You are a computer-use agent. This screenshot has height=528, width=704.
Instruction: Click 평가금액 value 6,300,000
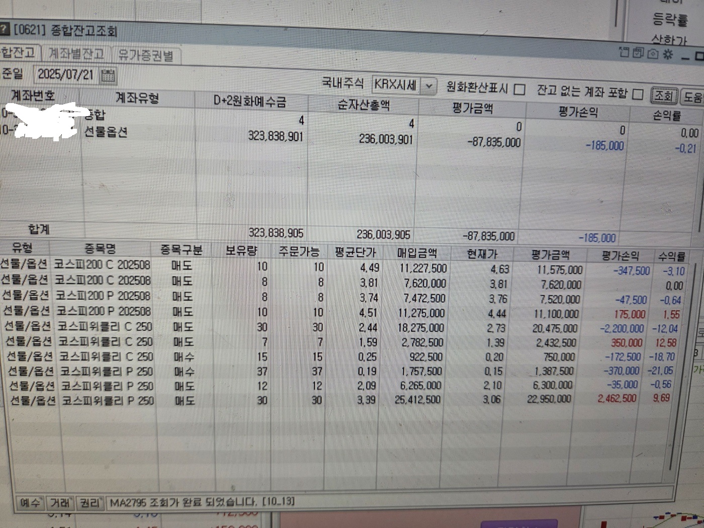(552, 385)
